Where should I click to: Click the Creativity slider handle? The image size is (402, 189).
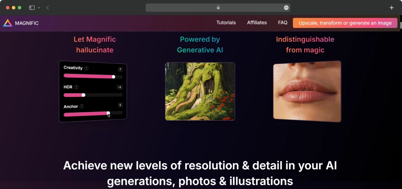click(x=113, y=77)
